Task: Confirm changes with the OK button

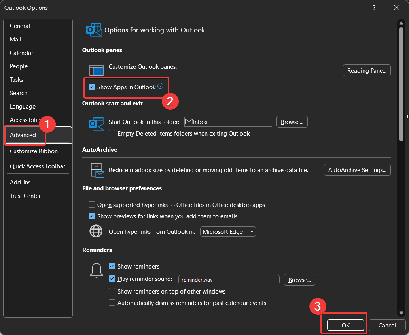Action: click(345, 325)
